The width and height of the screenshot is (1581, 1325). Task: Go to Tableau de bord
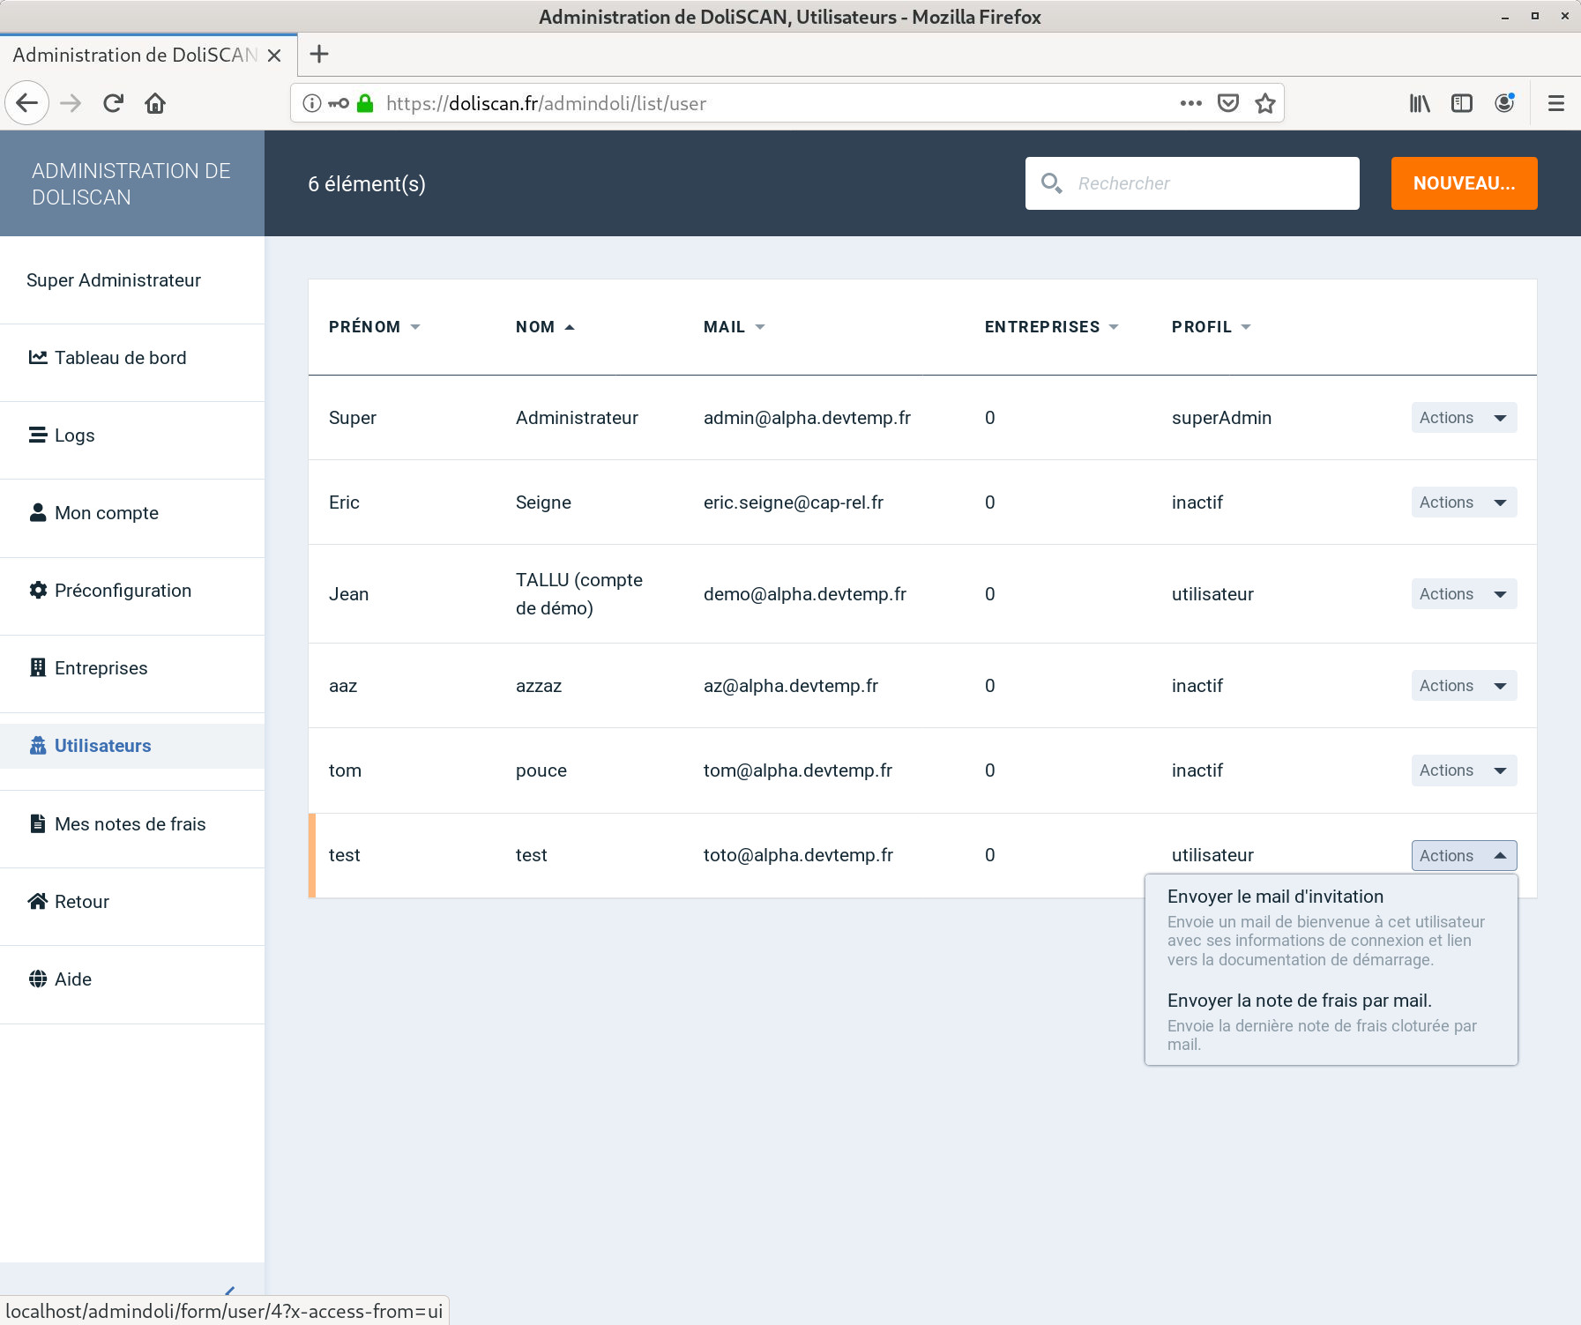120,358
